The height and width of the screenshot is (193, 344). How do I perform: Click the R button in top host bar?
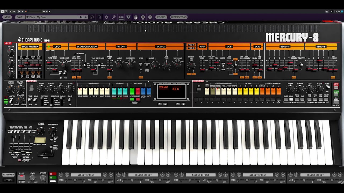[10, 12]
